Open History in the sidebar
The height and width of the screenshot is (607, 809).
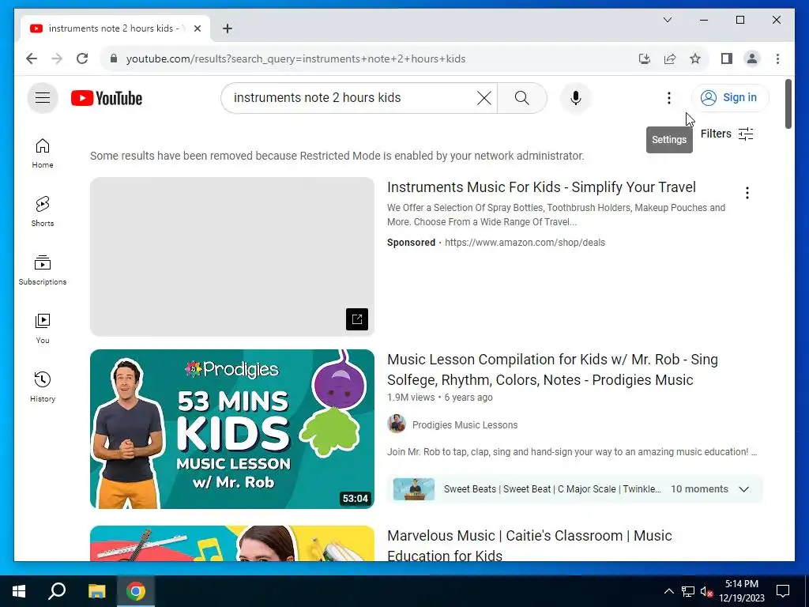[43, 386]
